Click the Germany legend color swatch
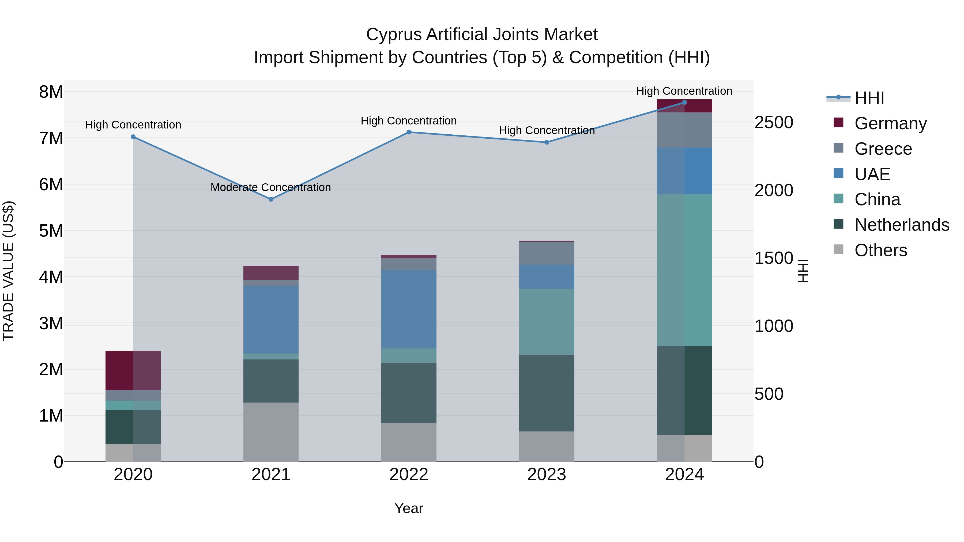 point(839,123)
